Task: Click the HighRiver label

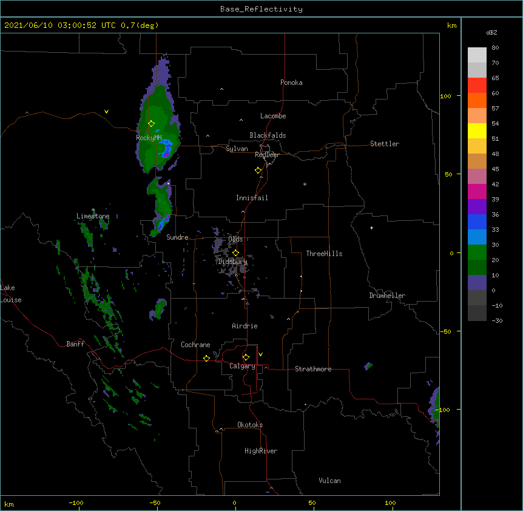Action: pyautogui.click(x=261, y=451)
